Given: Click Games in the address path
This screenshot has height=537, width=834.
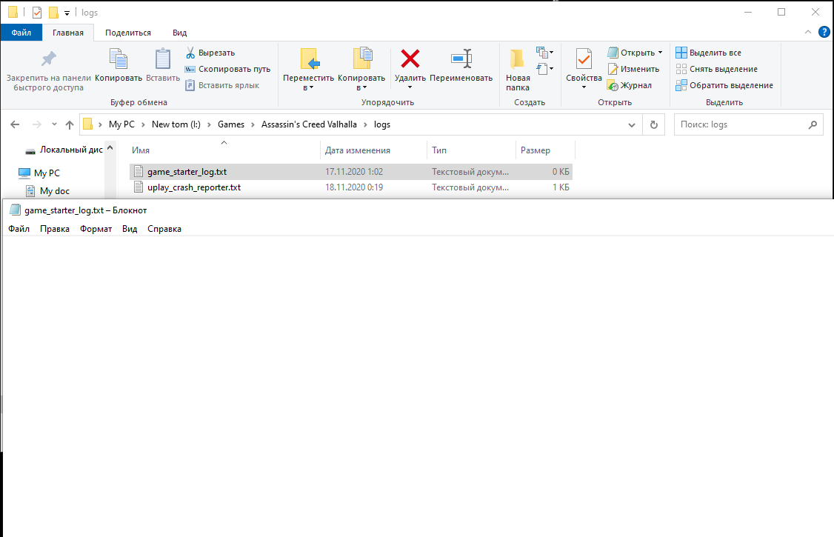Looking at the screenshot, I should tap(231, 124).
